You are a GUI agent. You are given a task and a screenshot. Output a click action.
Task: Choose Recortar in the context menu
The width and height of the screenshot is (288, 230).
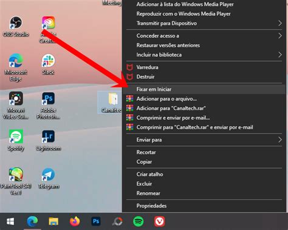[204, 152]
